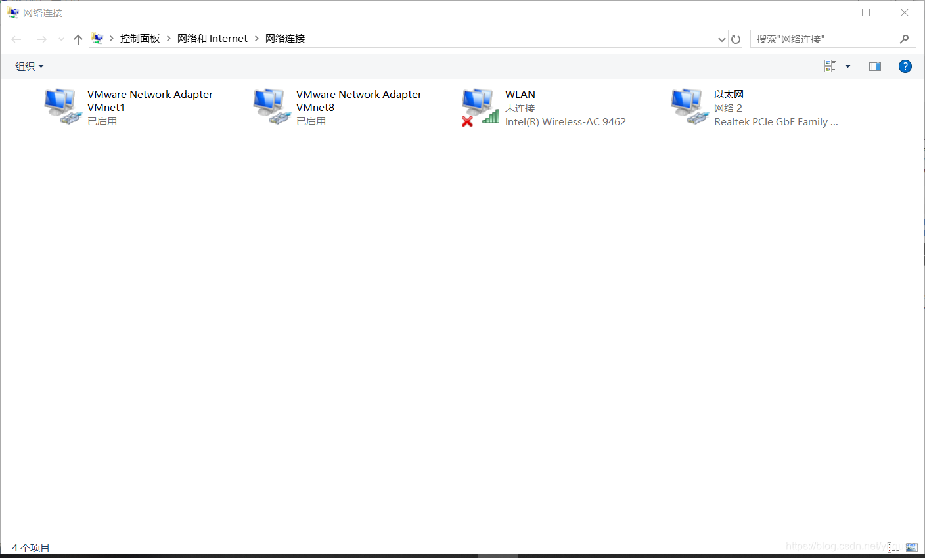Click the 以太网 name text
Viewport: 925px width, 558px height.
tap(729, 95)
